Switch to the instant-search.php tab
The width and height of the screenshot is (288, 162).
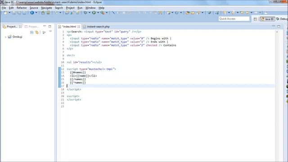(96, 27)
